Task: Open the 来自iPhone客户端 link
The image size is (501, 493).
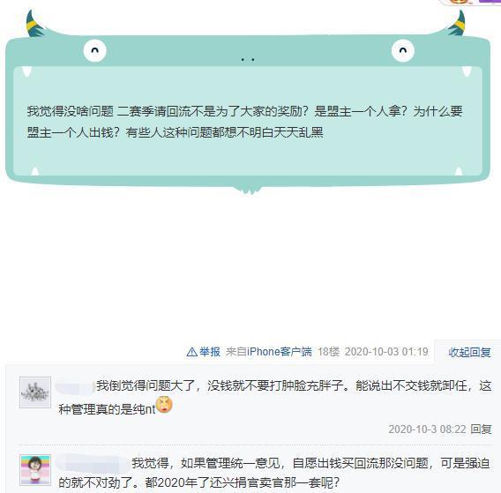Action: coord(268,352)
